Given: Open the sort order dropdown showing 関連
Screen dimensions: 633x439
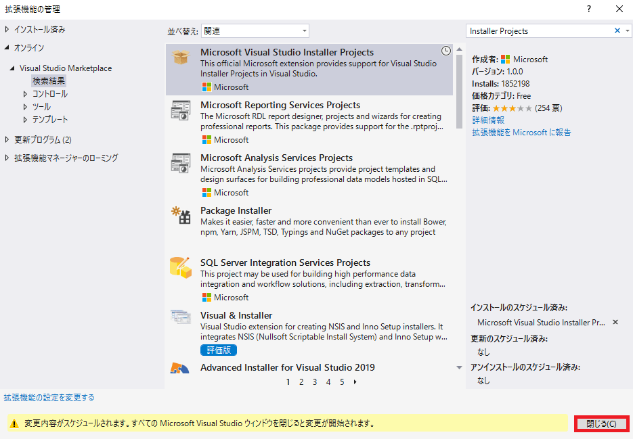Looking at the screenshot, I should coord(255,30).
